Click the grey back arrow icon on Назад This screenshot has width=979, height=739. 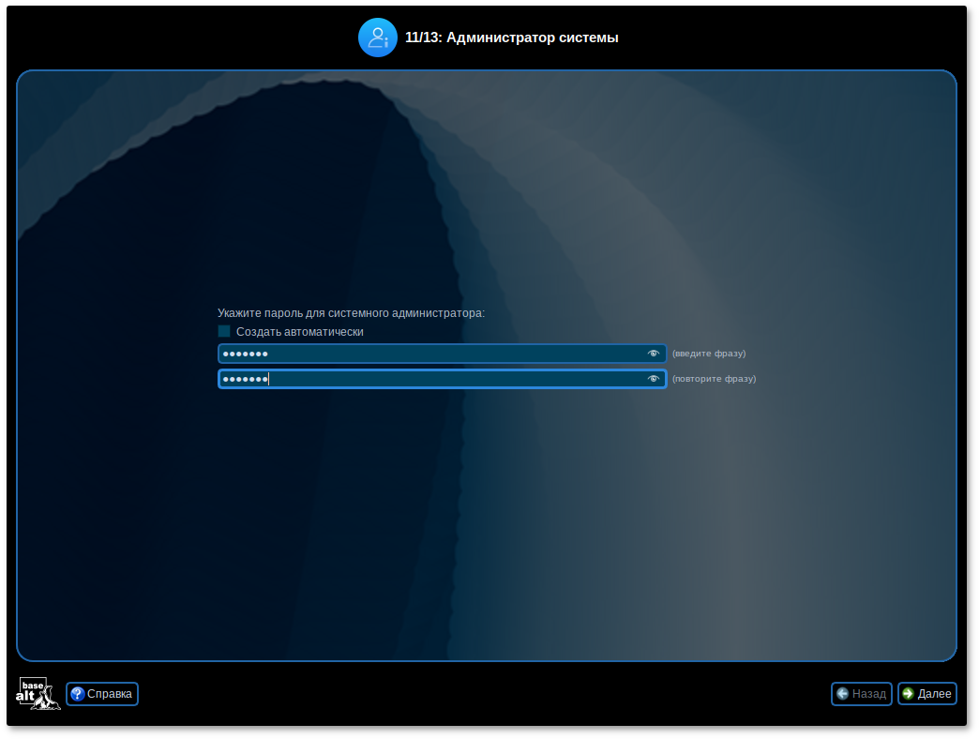tap(842, 694)
